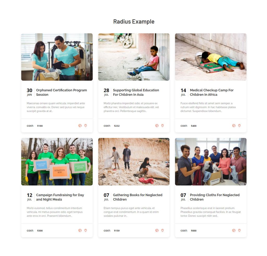This screenshot has width=267, height=256.
Task: Click location pin on the $180 card
Action: 86,126
